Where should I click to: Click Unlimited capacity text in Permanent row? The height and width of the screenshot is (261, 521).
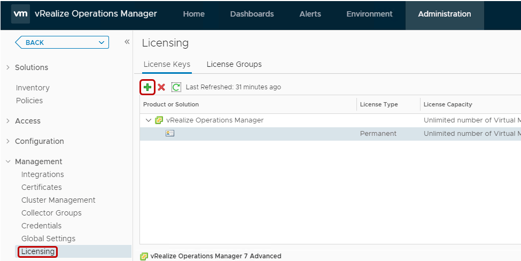tap(472, 134)
